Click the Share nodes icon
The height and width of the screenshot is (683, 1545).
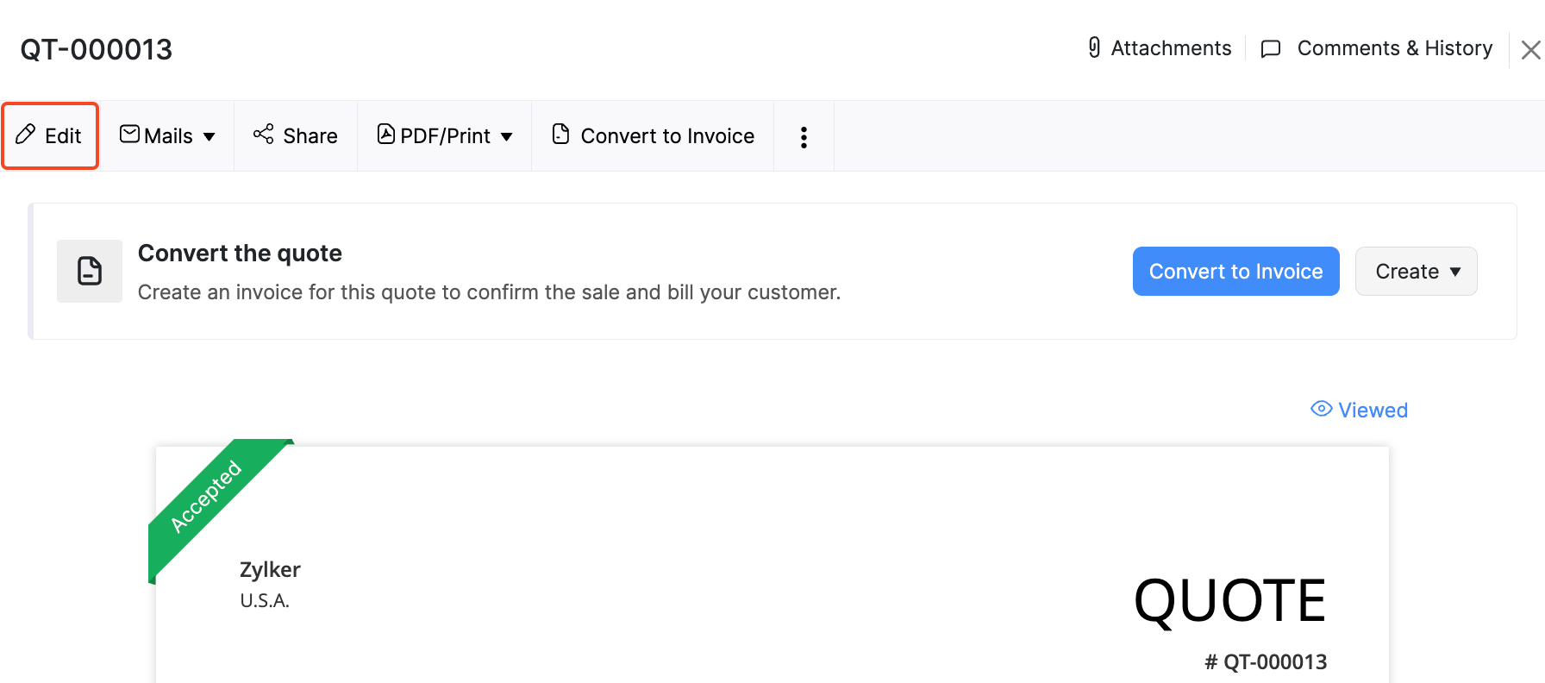(263, 135)
